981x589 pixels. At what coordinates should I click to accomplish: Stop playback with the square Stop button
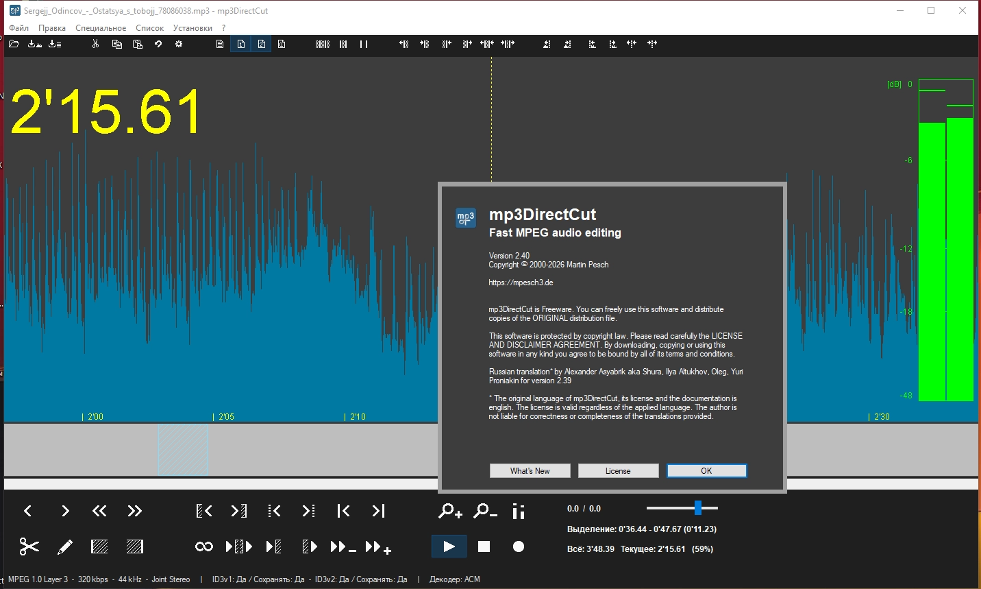point(484,546)
